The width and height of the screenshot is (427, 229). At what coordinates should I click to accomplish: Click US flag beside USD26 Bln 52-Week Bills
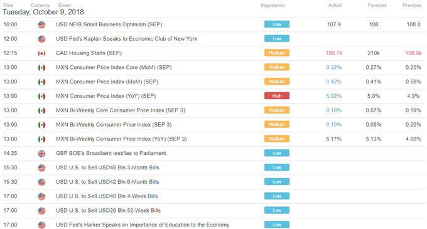(41, 211)
